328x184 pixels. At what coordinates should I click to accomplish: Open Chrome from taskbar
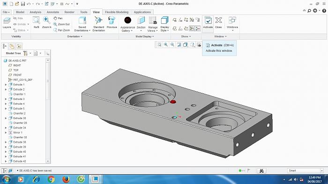click(51, 179)
